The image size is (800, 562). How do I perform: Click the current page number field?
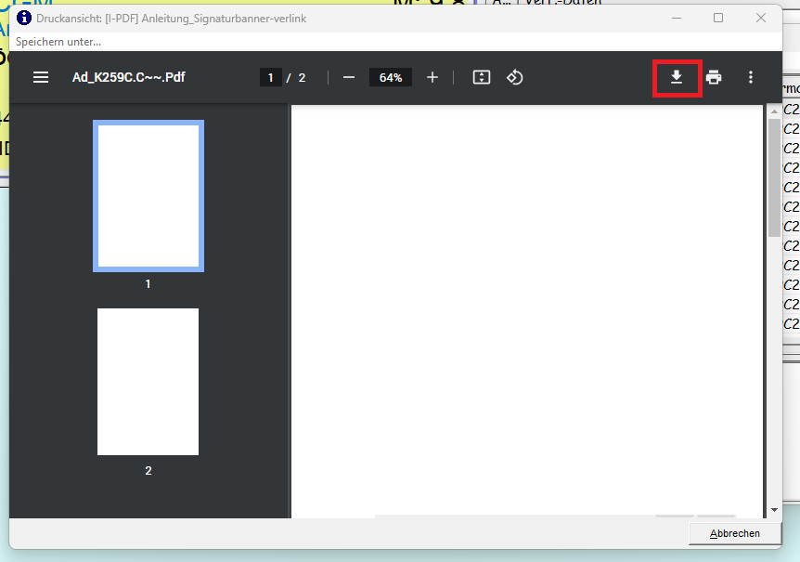271,78
